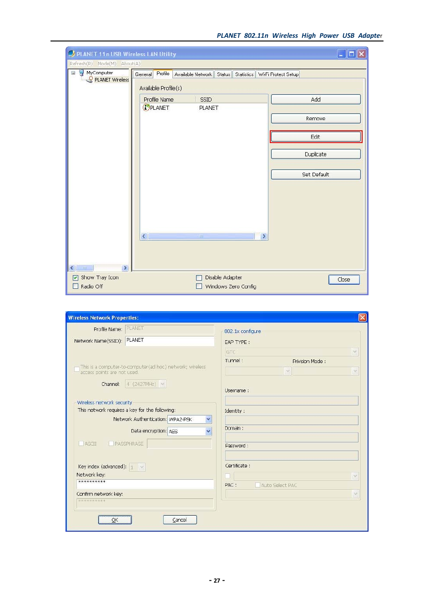Open the Refresh(R) menu

pyautogui.click(x=81, y=64)
